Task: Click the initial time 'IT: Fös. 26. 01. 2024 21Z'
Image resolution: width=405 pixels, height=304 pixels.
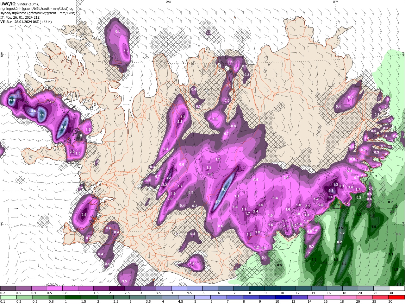Action: coord(20,17)
